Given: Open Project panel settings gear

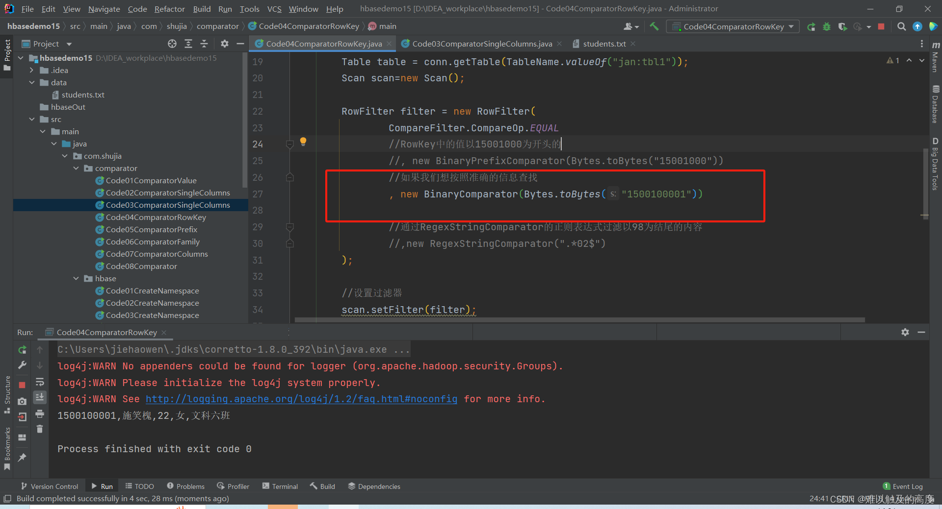Looking at the screenshot, I should 225,44.
